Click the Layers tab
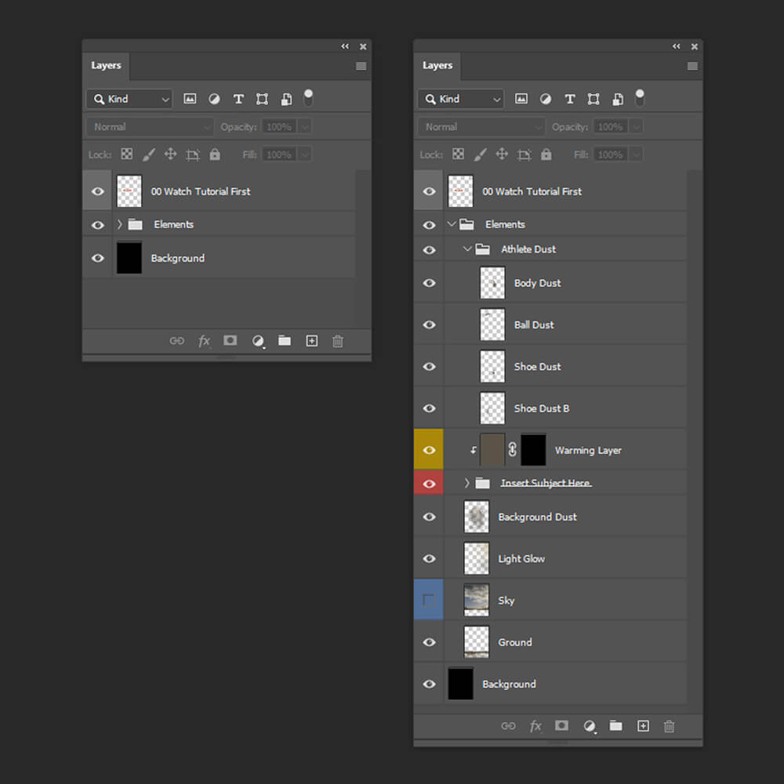The height and width of the screenshot is (784, 784). 437,66
